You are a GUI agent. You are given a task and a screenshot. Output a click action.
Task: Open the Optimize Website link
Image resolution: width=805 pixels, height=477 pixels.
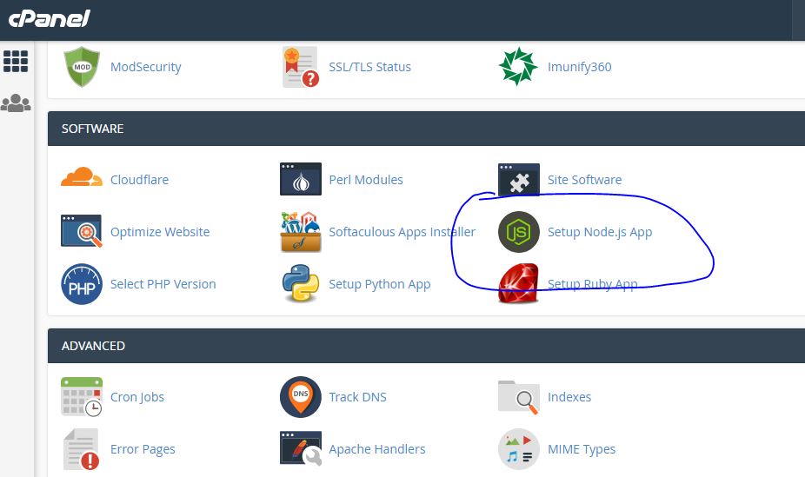pos(160,232)
